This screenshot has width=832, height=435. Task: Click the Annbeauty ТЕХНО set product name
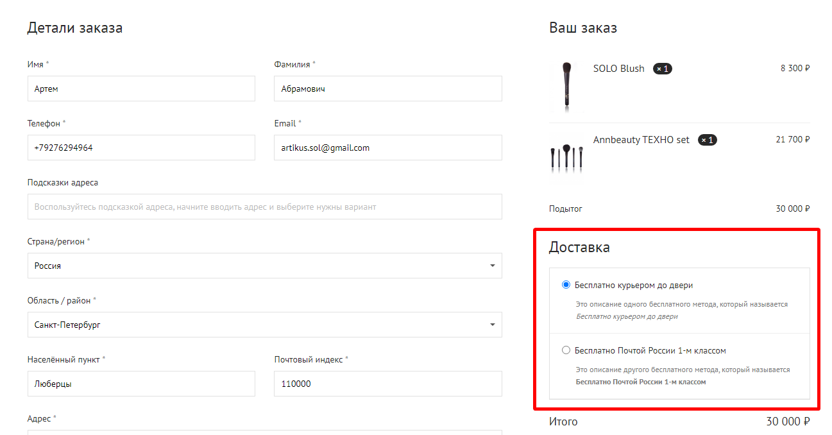(641, 140)
